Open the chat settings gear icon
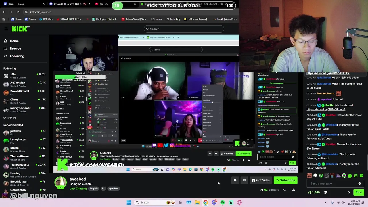 coord(349,193)
